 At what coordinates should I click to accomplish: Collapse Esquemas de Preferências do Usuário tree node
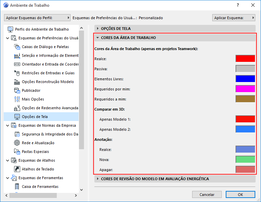click(7, 38)
